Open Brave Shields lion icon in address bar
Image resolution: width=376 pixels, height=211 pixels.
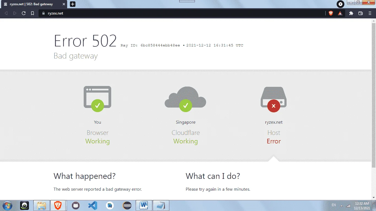(x=331, y=13)
